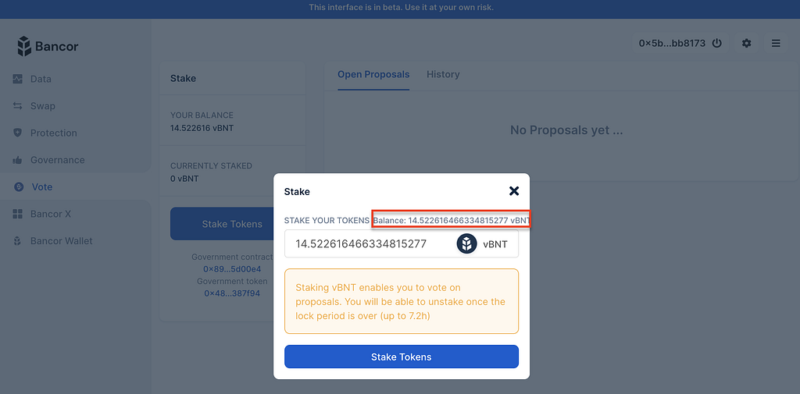Image resolution: width=800 pixels, height=394 pixels.
Task: Select the Open Proposals tab
Action: (x=373, y=74)
